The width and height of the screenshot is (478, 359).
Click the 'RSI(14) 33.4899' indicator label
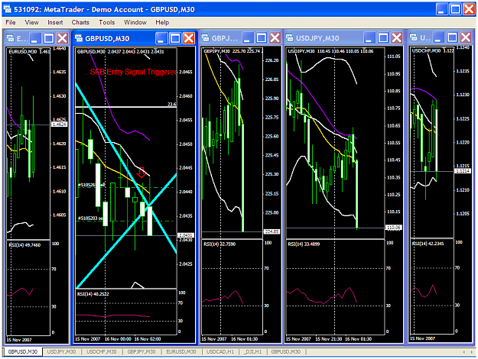[x=304, y=244]
